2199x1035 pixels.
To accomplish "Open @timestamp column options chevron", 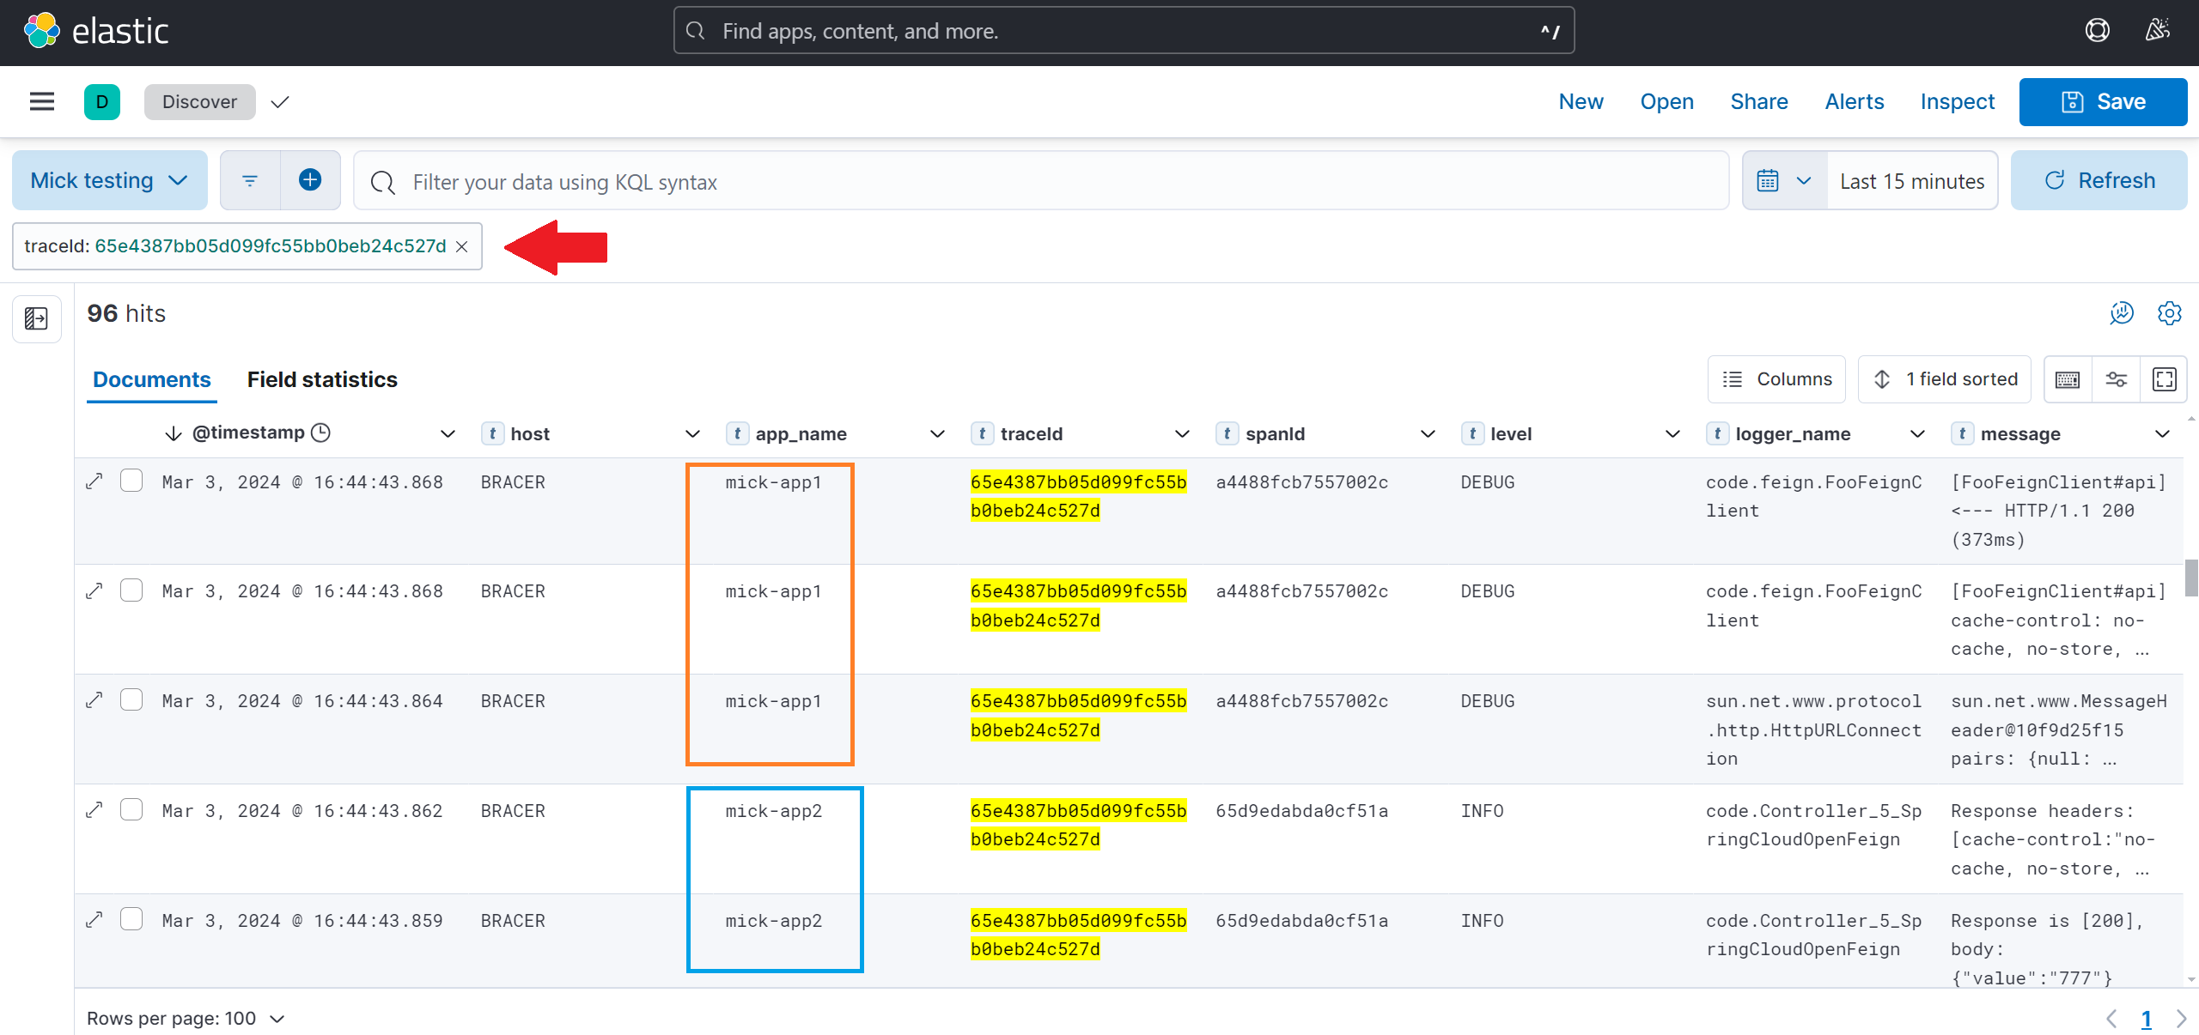I will [x=448, y=434].
